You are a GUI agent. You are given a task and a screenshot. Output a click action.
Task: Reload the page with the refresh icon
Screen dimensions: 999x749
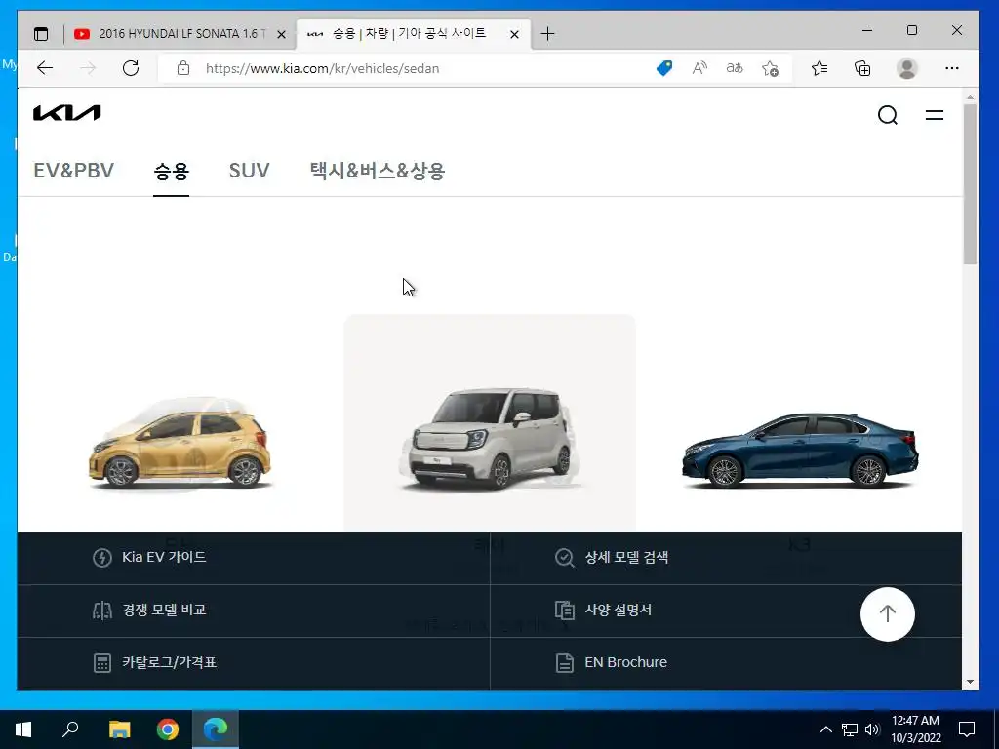131,68
